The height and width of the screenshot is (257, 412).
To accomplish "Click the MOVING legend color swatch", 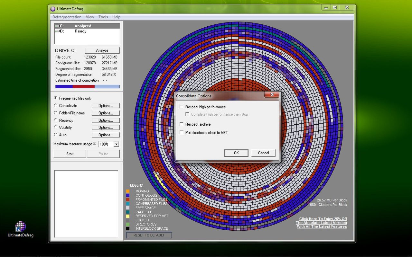I will click(x=128, y=191).
